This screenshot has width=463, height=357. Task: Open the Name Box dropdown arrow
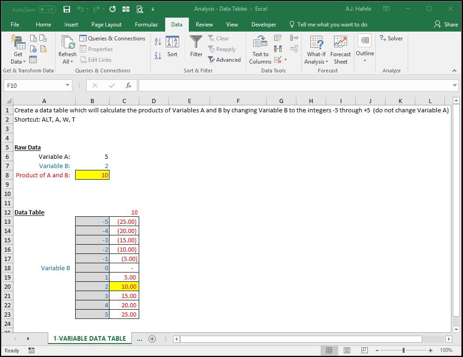[67, 85]
